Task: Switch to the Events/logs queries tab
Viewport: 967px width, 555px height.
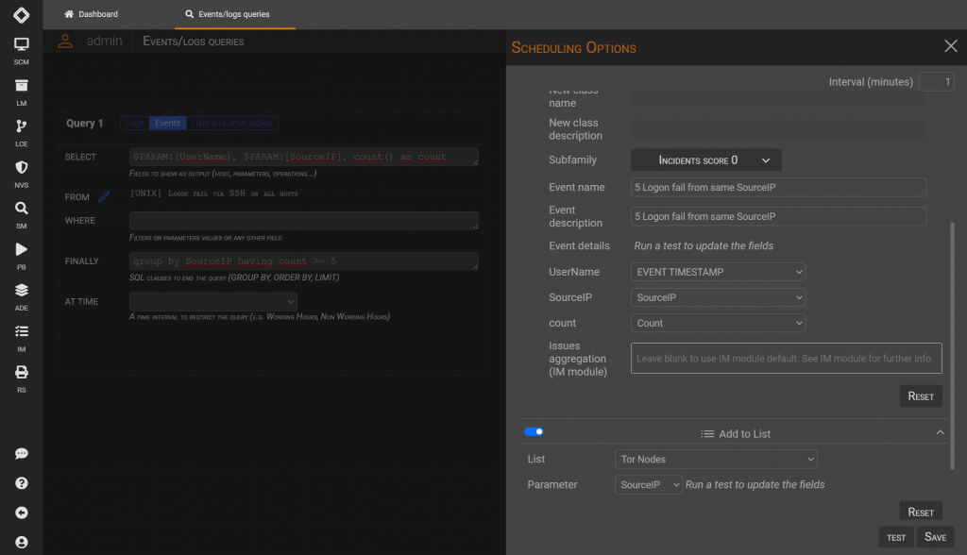Action: coord(235,14)
